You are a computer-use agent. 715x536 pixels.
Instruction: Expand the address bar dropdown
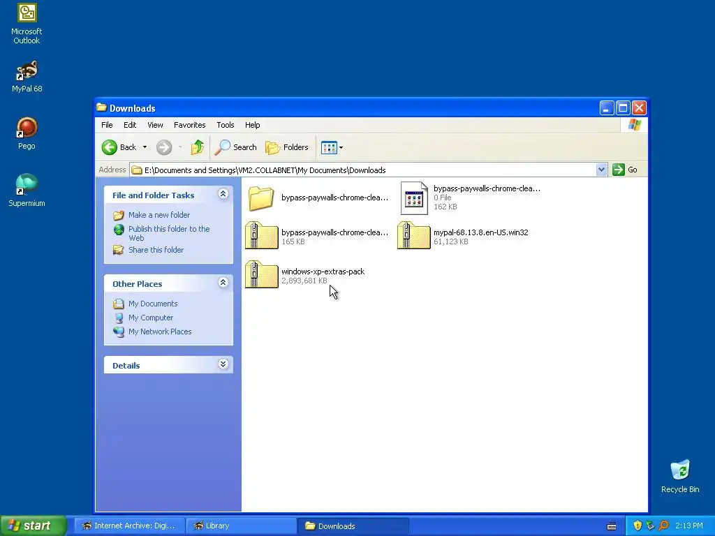601,170
